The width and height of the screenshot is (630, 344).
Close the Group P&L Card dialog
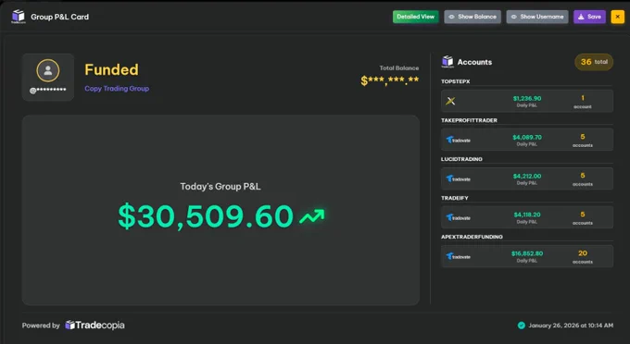(x=618, y=17)
